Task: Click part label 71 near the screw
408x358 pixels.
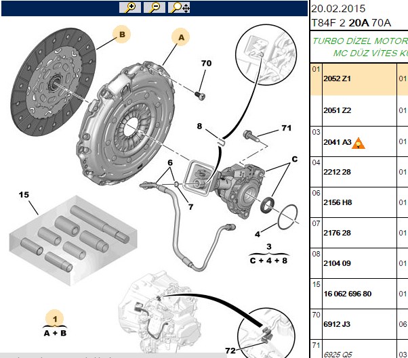Action: [x=286, y=128]
